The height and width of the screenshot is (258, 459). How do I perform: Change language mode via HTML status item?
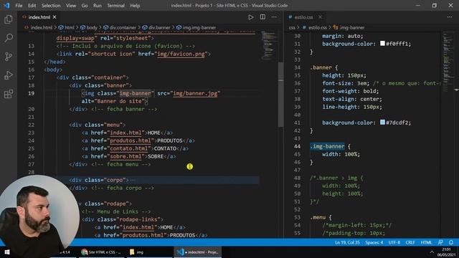click(426, 242)
